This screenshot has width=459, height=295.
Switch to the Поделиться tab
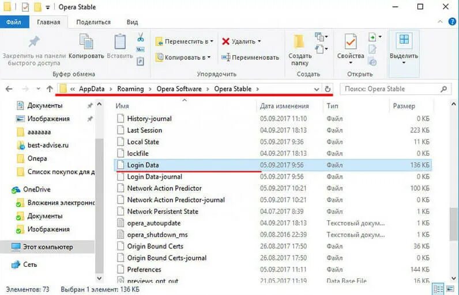pyautogui.click(x=93, y=22)
